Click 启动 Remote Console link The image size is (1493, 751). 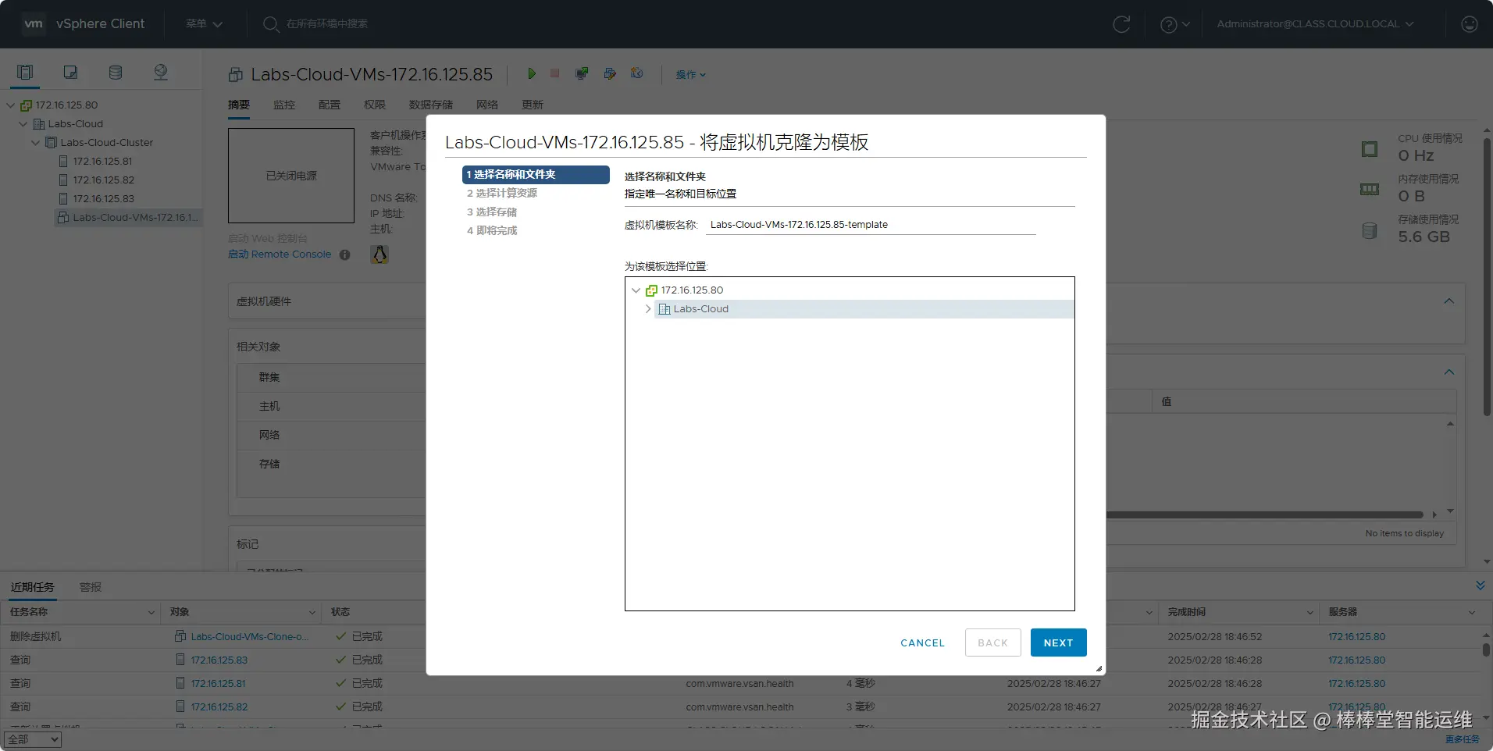(x=280, y=254)
